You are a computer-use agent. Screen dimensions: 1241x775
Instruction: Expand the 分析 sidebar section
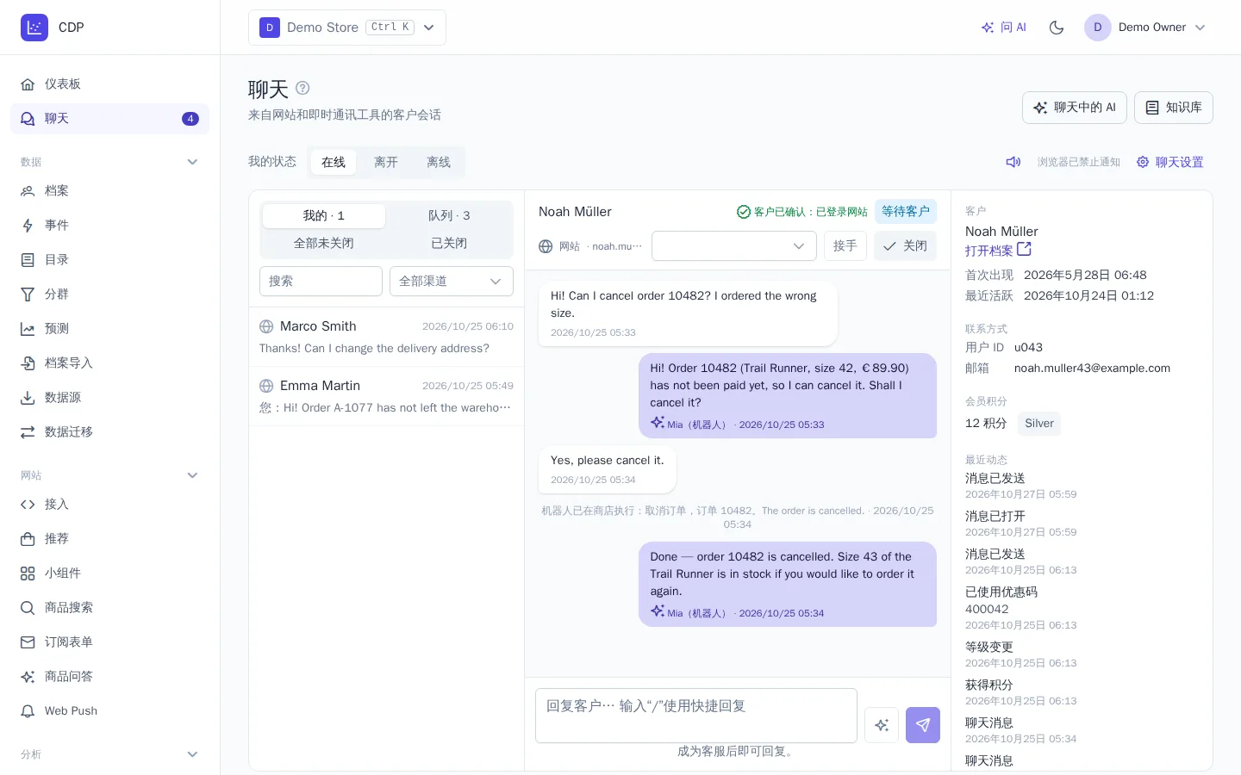(193, 754)
